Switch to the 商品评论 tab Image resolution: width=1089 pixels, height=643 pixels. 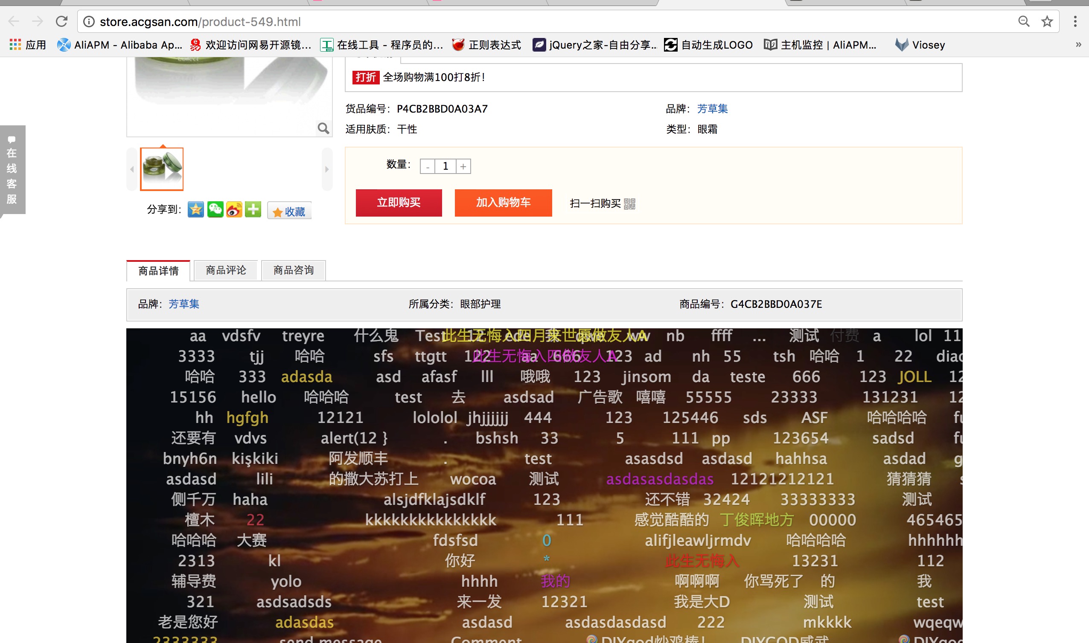226,270
